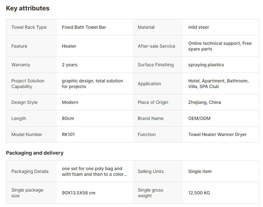This screenshot has height=207, width=263.
Task: Click the 12.500 KG gross weight value
Action: click(199, 193)
